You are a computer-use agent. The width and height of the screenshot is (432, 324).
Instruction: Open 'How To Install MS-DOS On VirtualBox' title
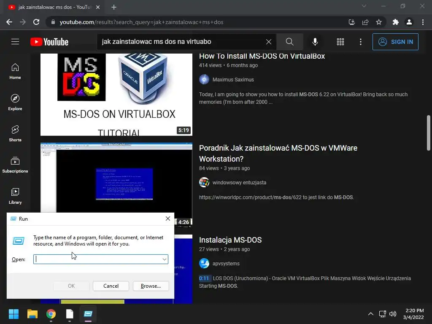click(262, 56)
